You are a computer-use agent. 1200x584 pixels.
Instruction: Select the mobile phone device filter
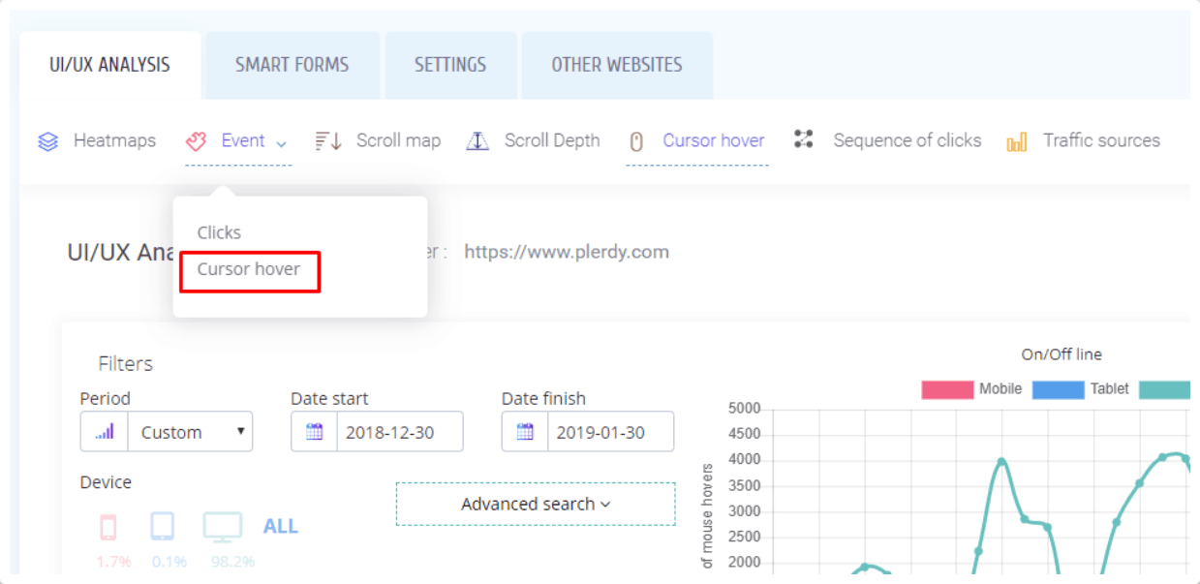pos(108,527)
